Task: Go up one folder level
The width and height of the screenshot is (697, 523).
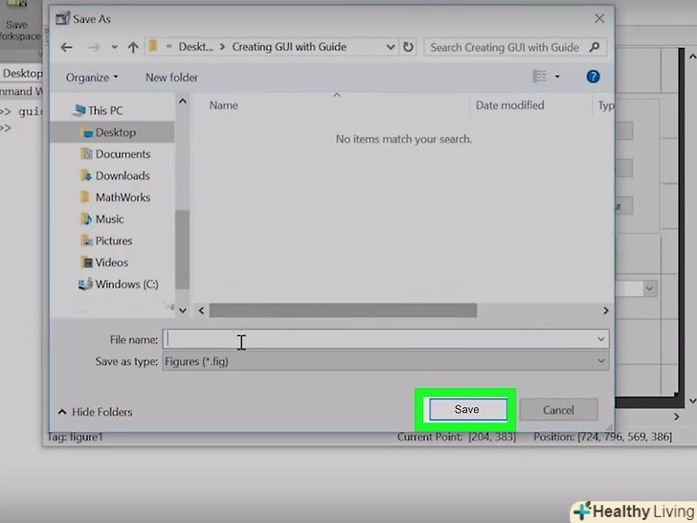Action: [133, 47]
